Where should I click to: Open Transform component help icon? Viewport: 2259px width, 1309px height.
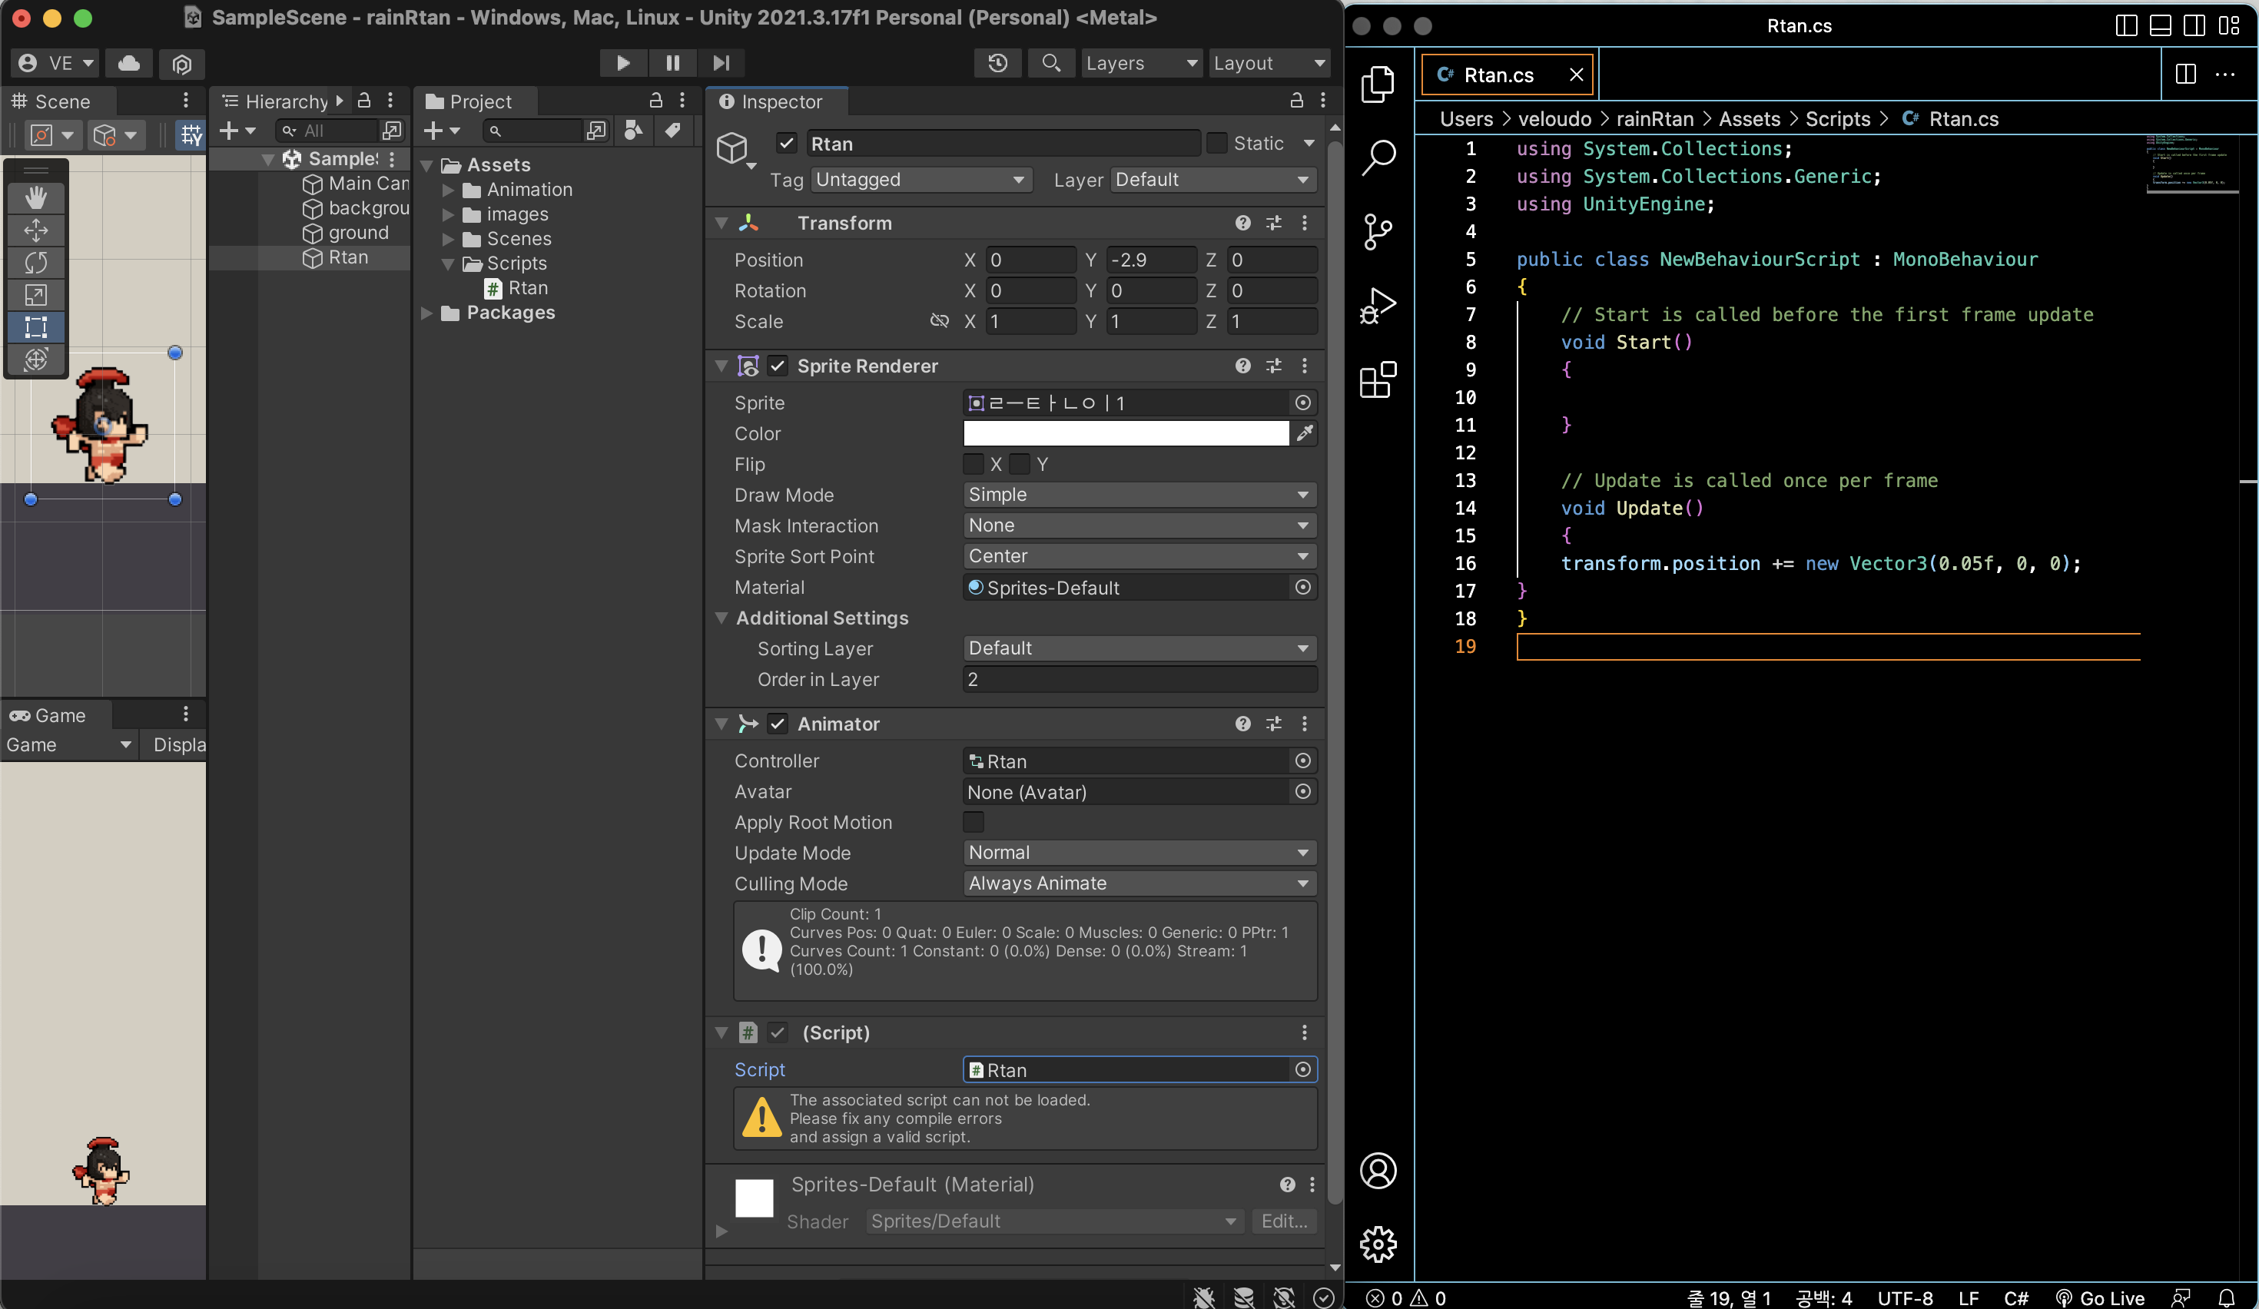click(x=1242, y=223)
